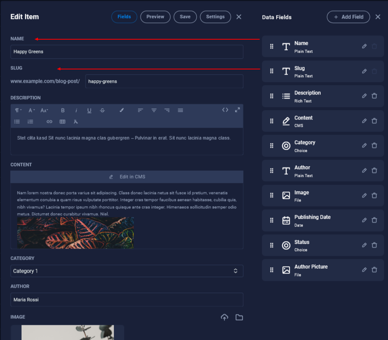This screenshot has width=388, height=340.
Task: Edit the Image data field
Action: click(x=364, y=195)
